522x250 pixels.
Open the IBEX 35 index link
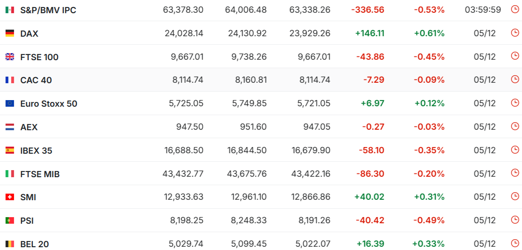(36, 151)
